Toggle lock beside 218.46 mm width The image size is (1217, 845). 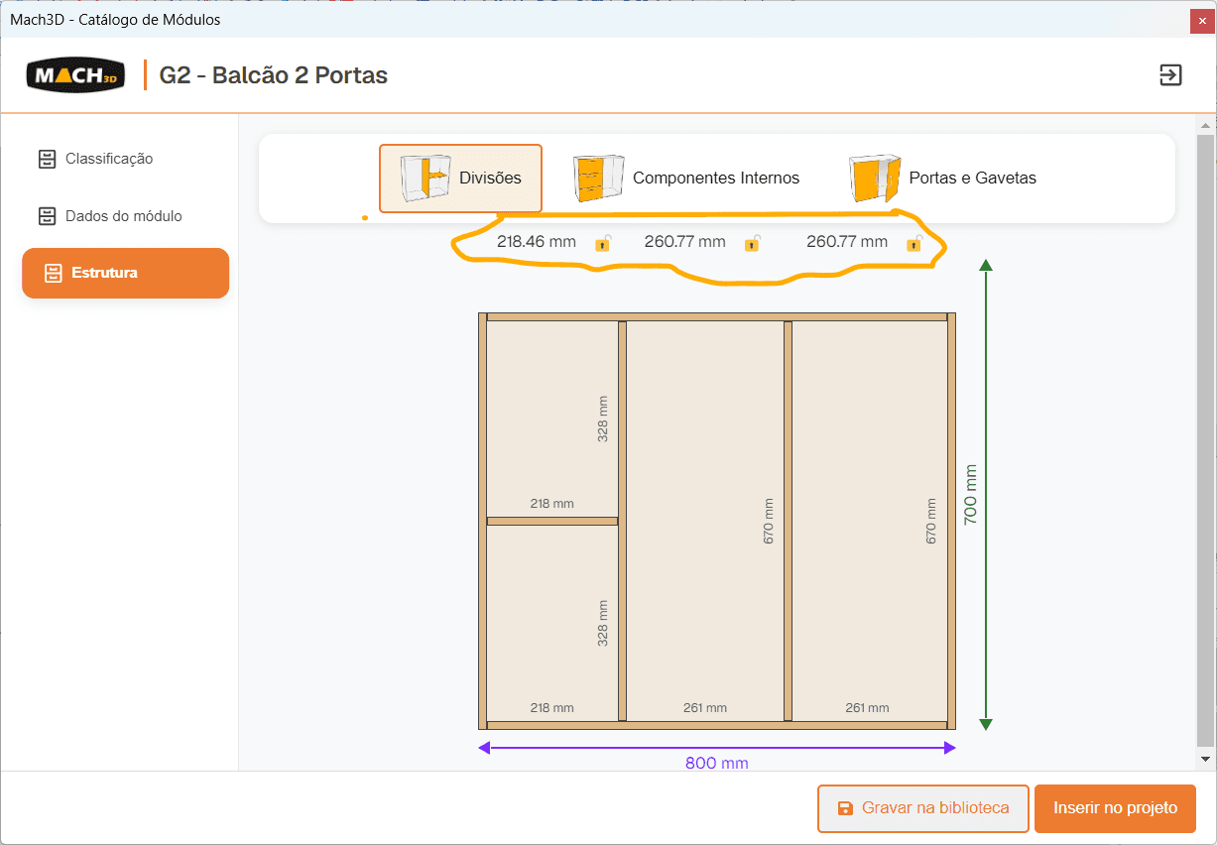pyautogui.click(x=602, y=242)
